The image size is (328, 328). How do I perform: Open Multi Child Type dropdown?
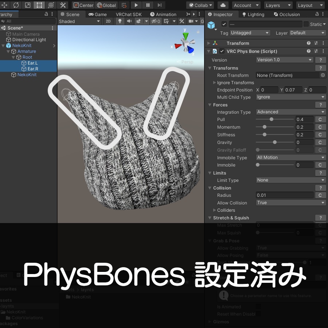click(291, 97)
